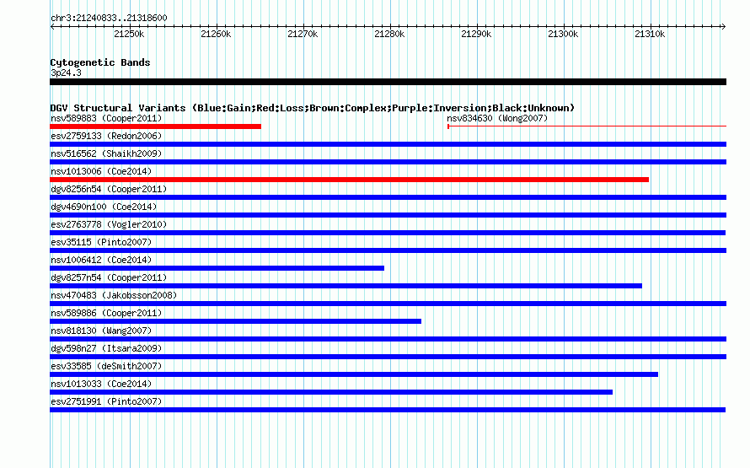750x468 pixels.
Task: Click the blue nsv818130 gain bar
Action: click(x=388, y=339)
